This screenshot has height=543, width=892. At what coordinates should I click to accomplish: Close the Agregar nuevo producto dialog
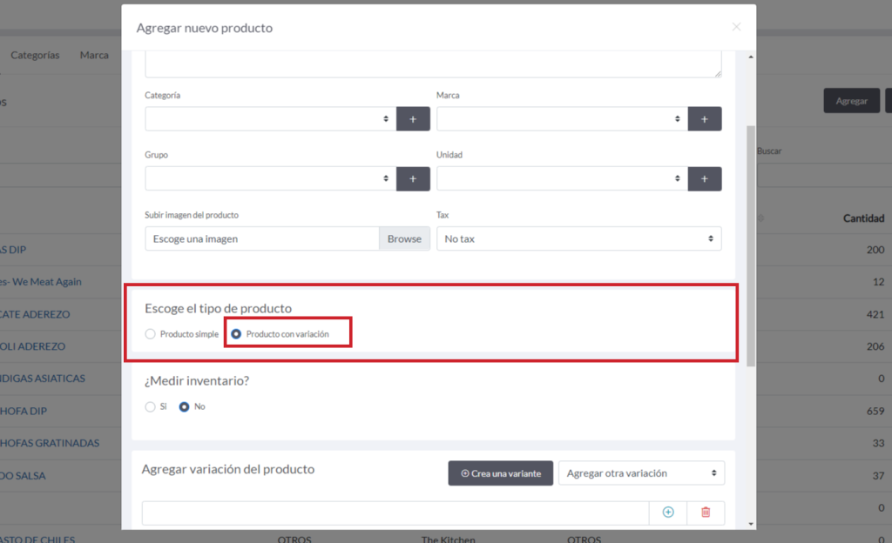point(736,27)
